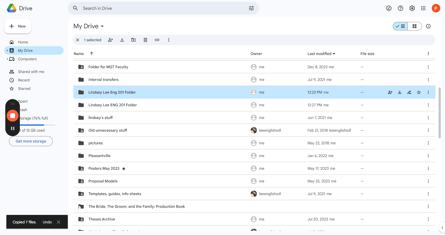
Task: Open more actions in selection toolbar
Action: (x=169, y=40)
